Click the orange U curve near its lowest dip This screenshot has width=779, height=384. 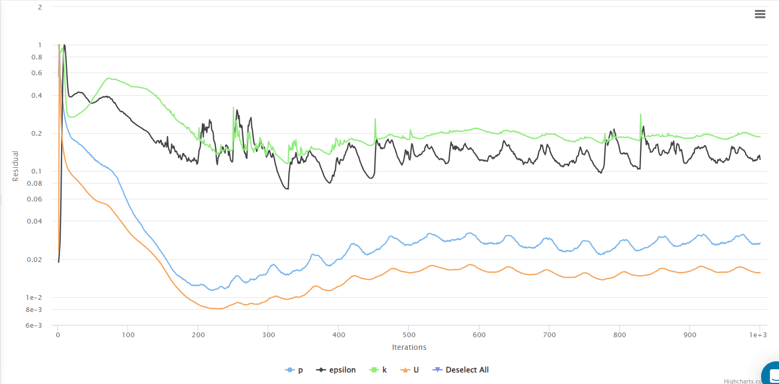click(216, 308)
